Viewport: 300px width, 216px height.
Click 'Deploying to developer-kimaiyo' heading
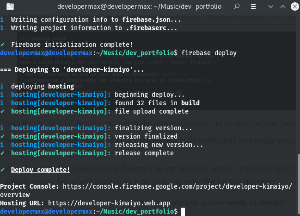[x=72, y=70]
